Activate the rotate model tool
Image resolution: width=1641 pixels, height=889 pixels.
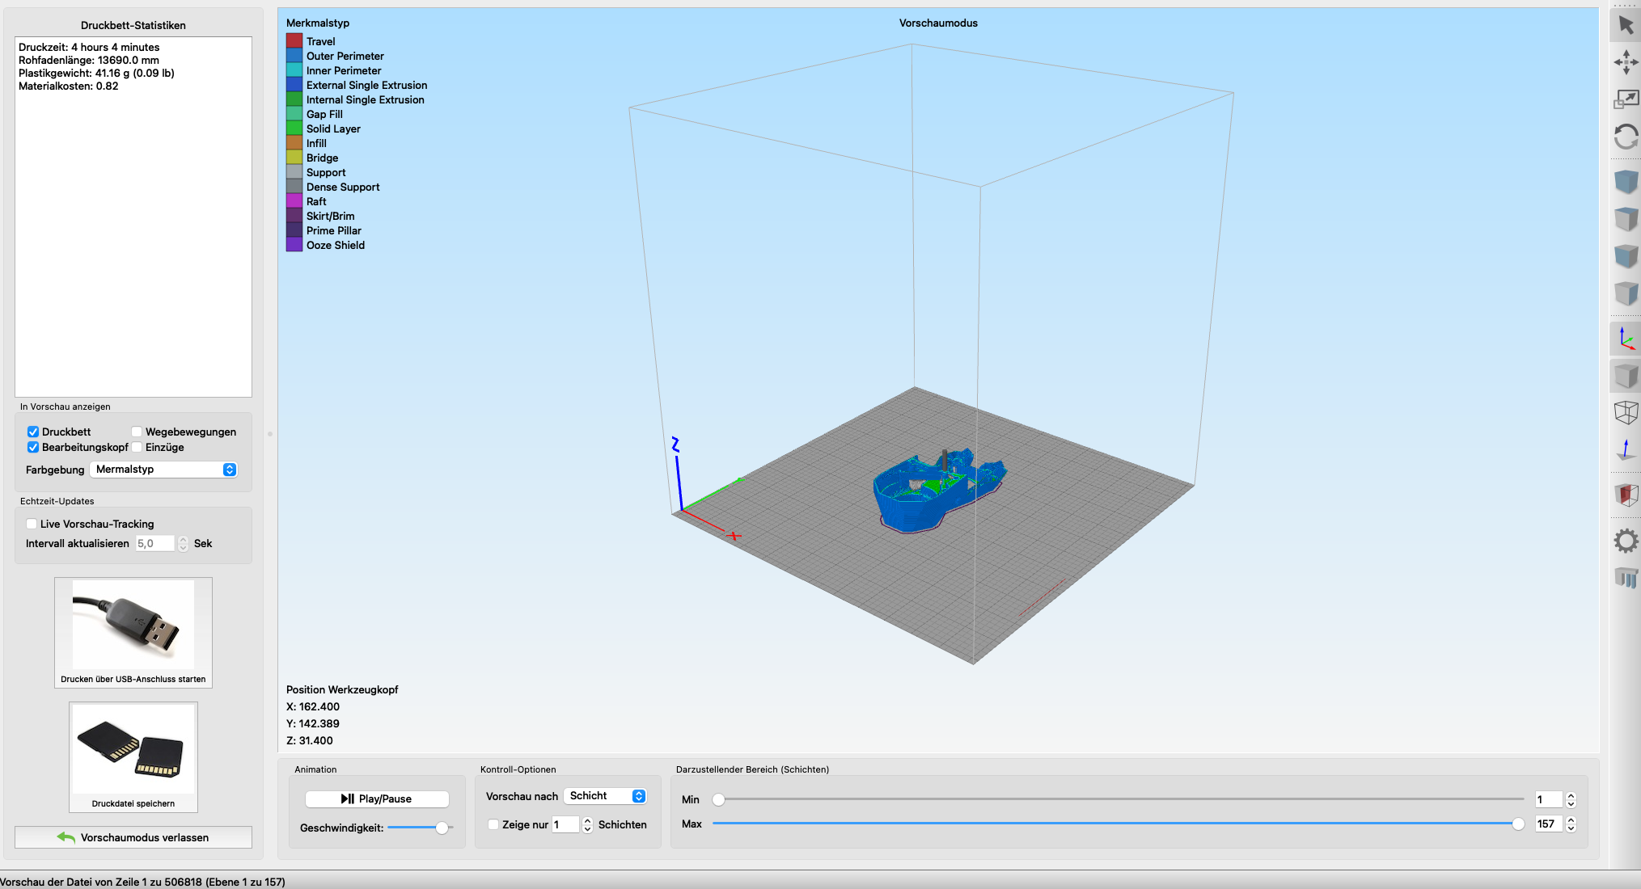(x=1626, y=137)
